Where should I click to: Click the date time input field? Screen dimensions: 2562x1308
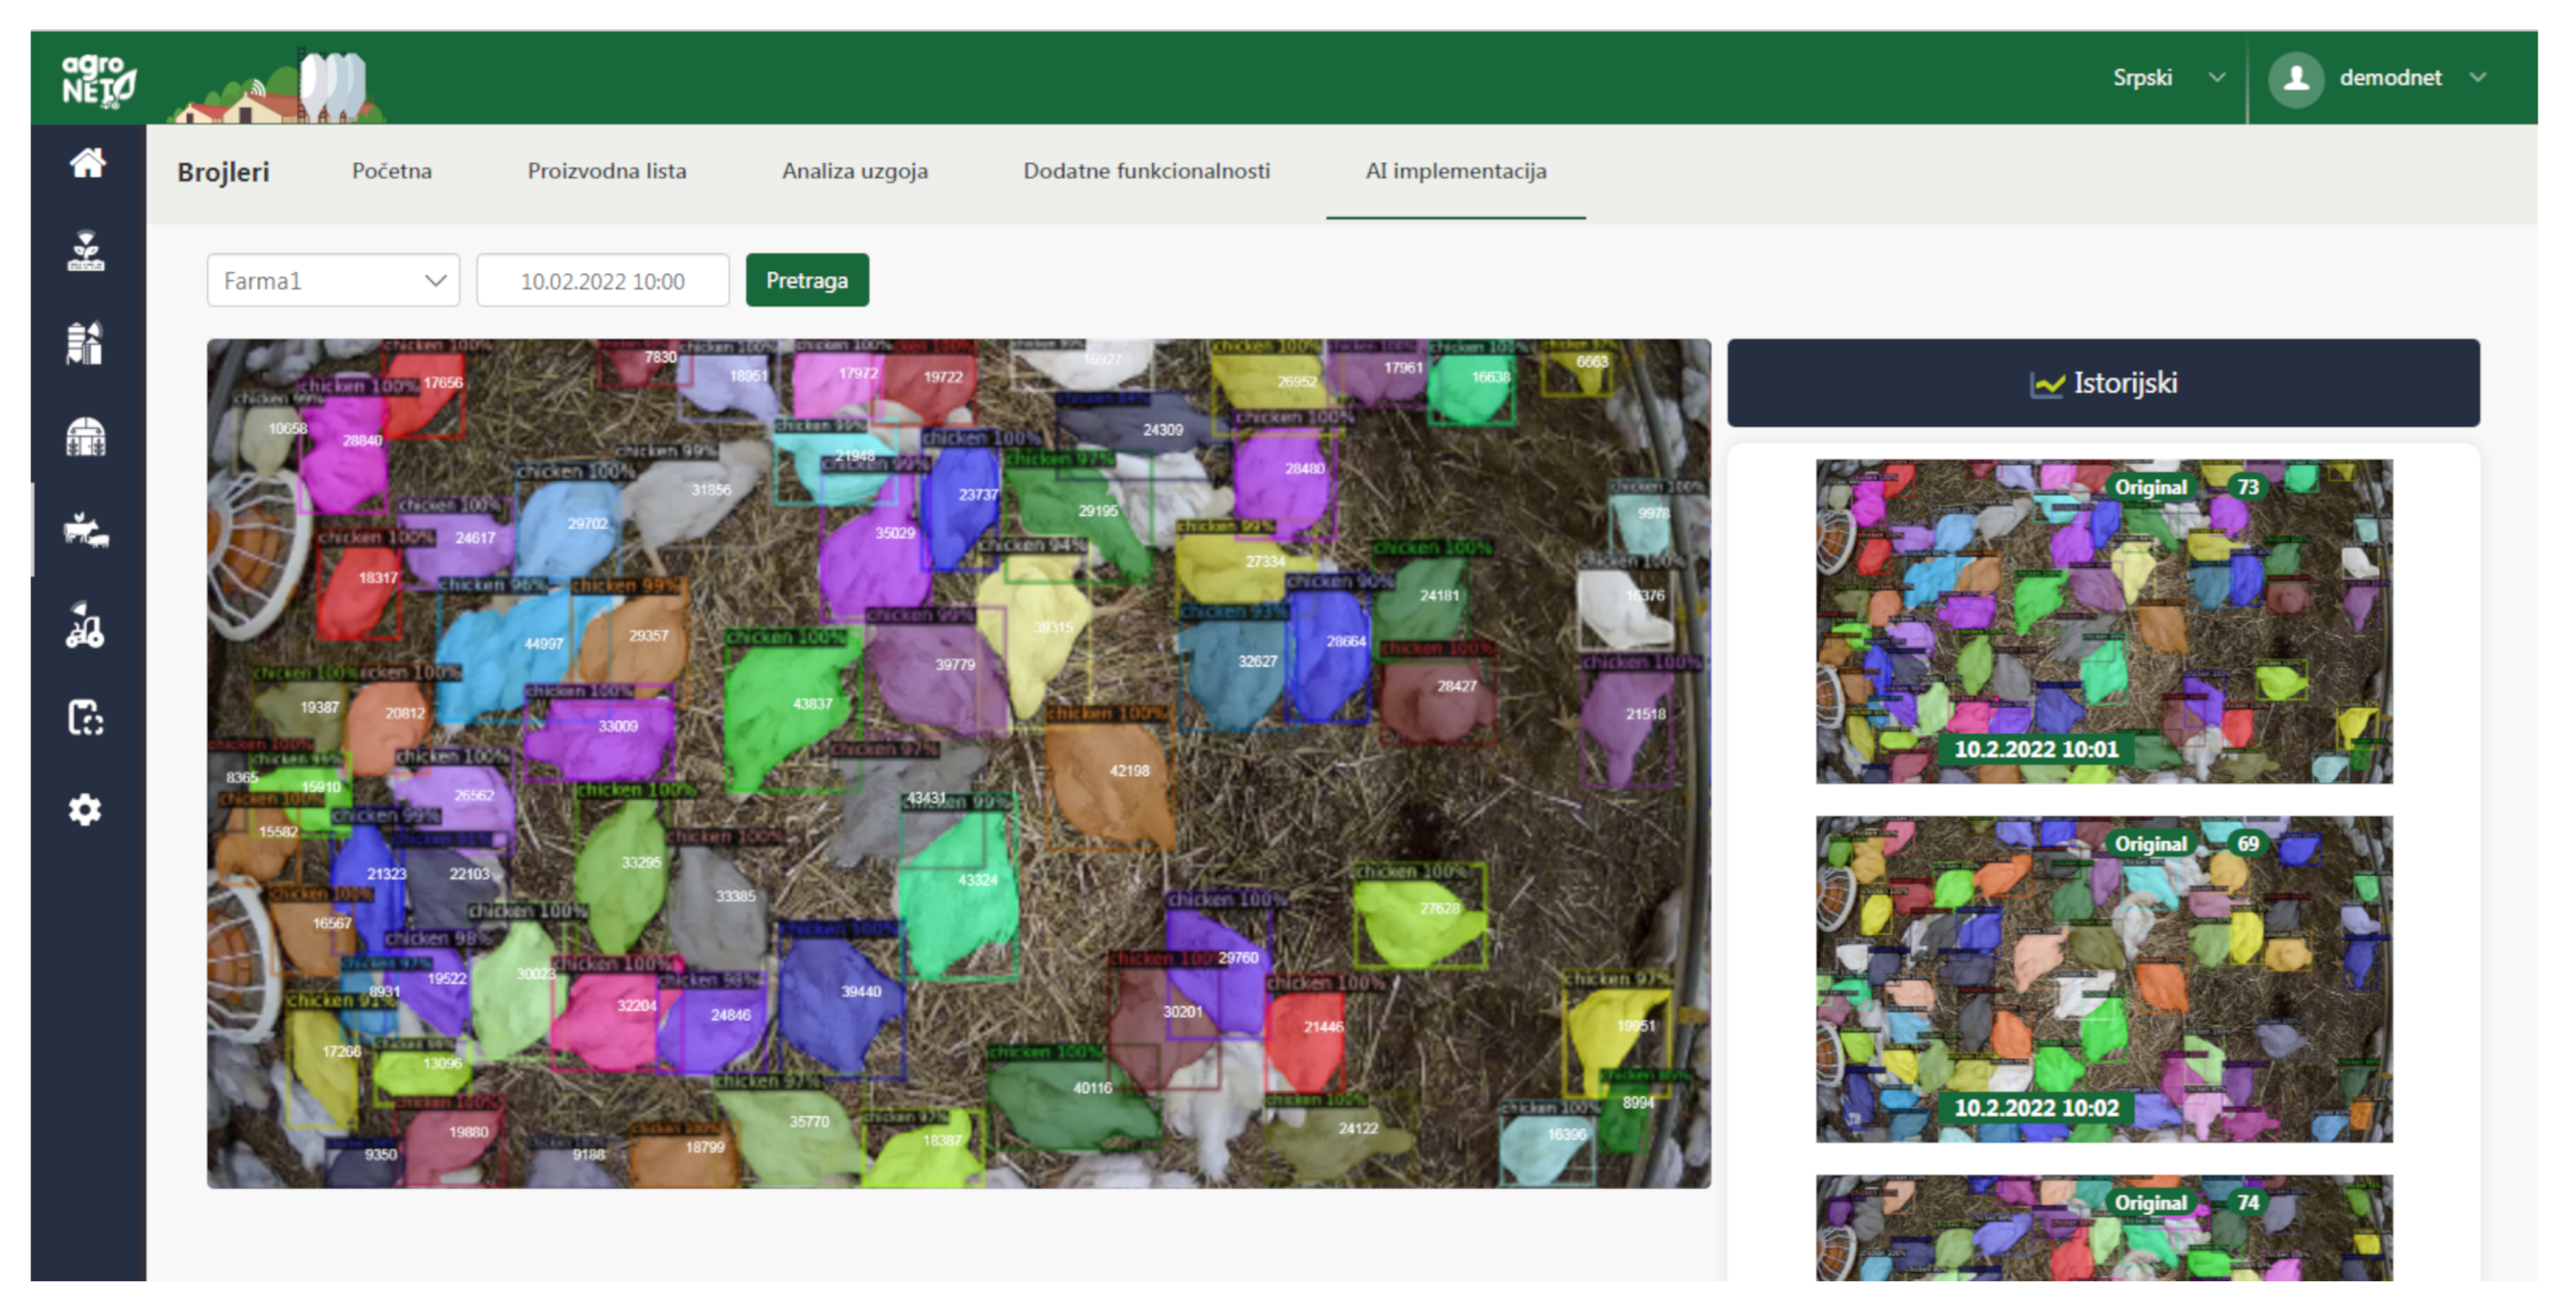coord(602,282)
